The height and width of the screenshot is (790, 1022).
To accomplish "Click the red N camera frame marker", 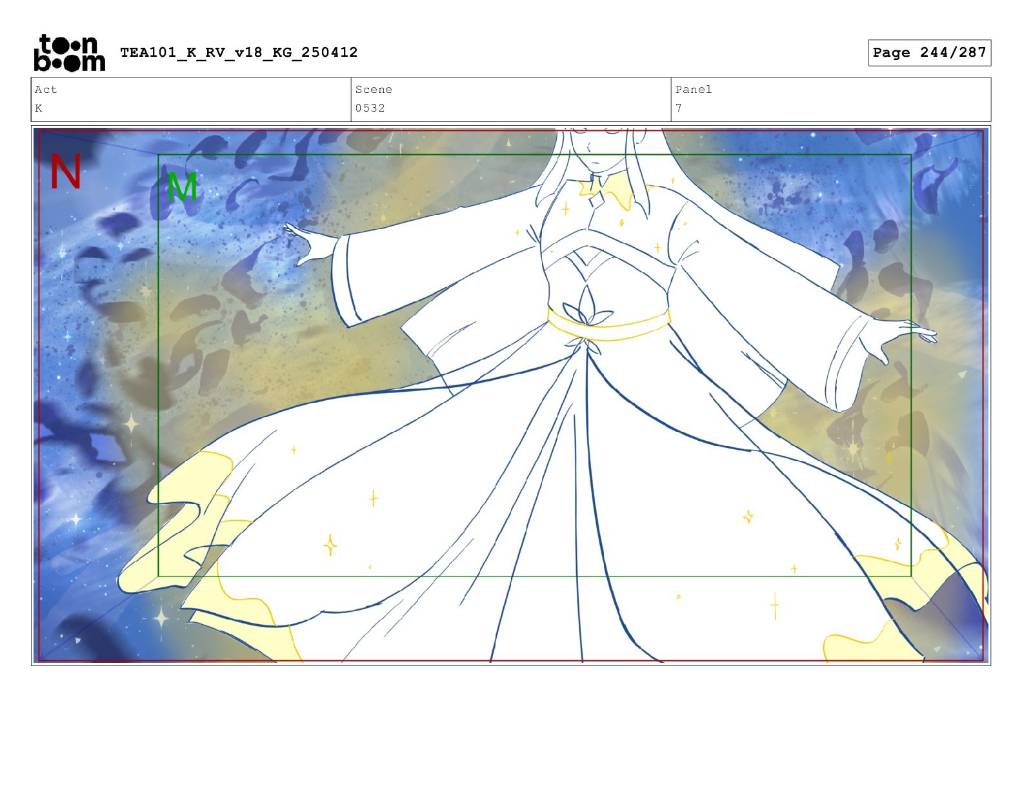I will pos(66,171).
